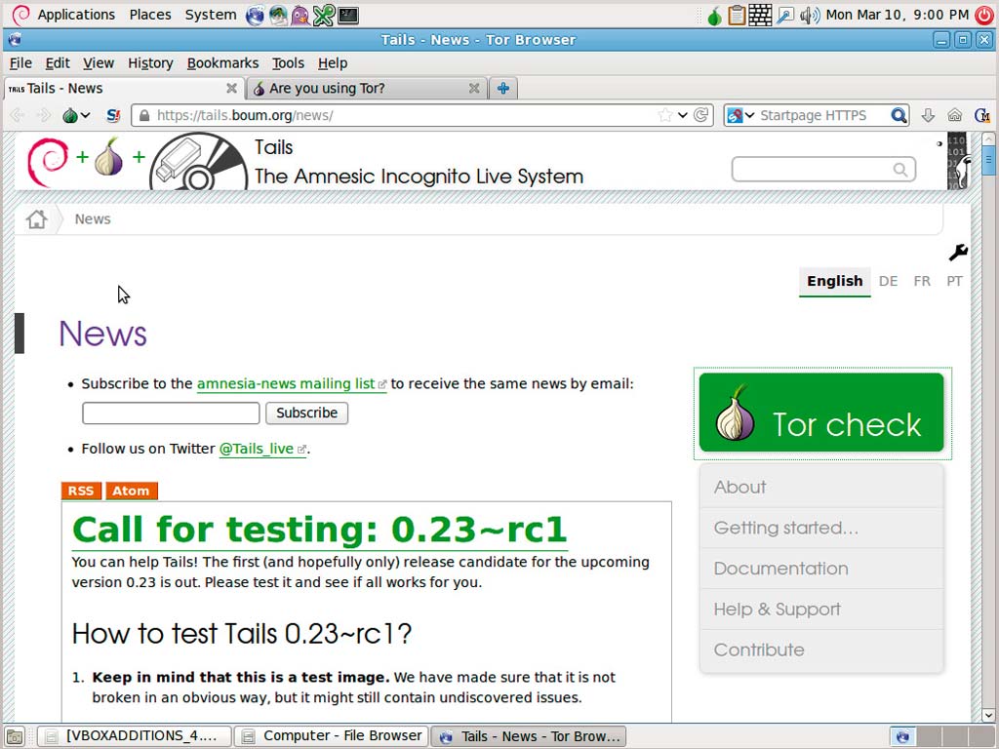This screenshot has height=749, width=999.
Task: Reload the page with the refresh icon
Action: tap(700, 115)
